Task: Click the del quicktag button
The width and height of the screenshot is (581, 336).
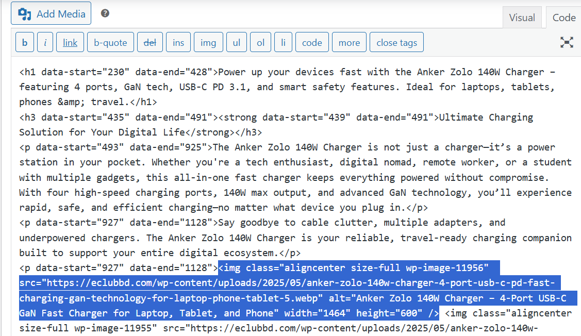Action: [150, 42]
